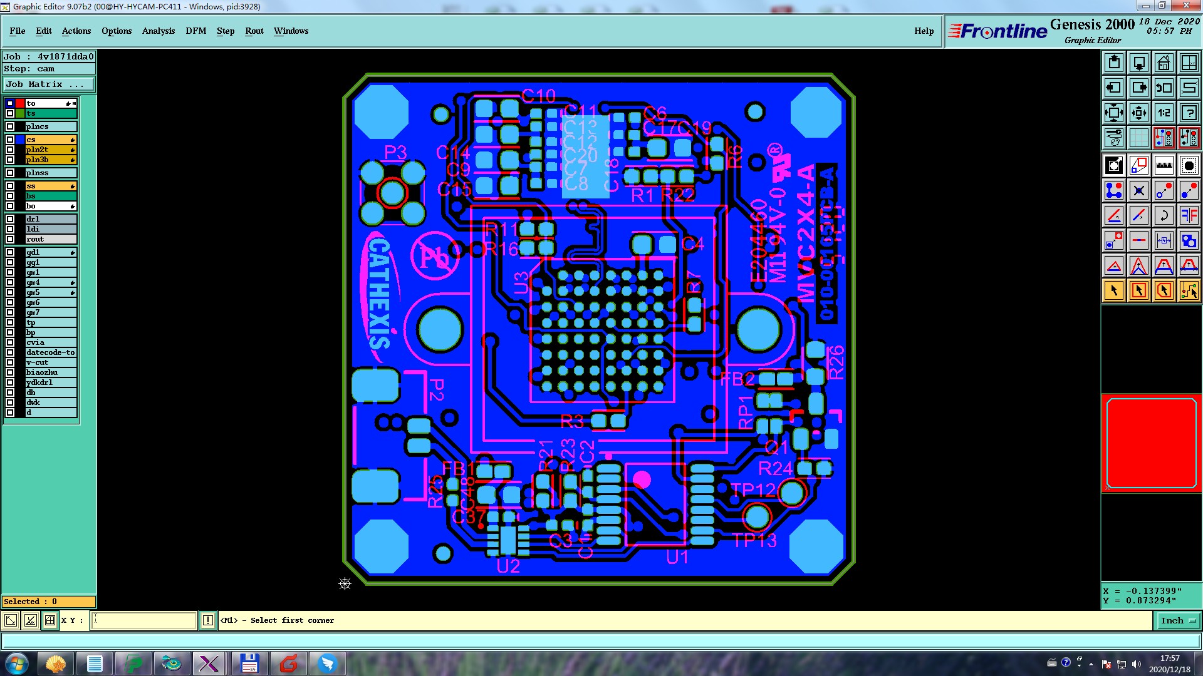Select the rectangle-select arrow tool
Screen dimensions: 1203x676
coord(1138,290)
